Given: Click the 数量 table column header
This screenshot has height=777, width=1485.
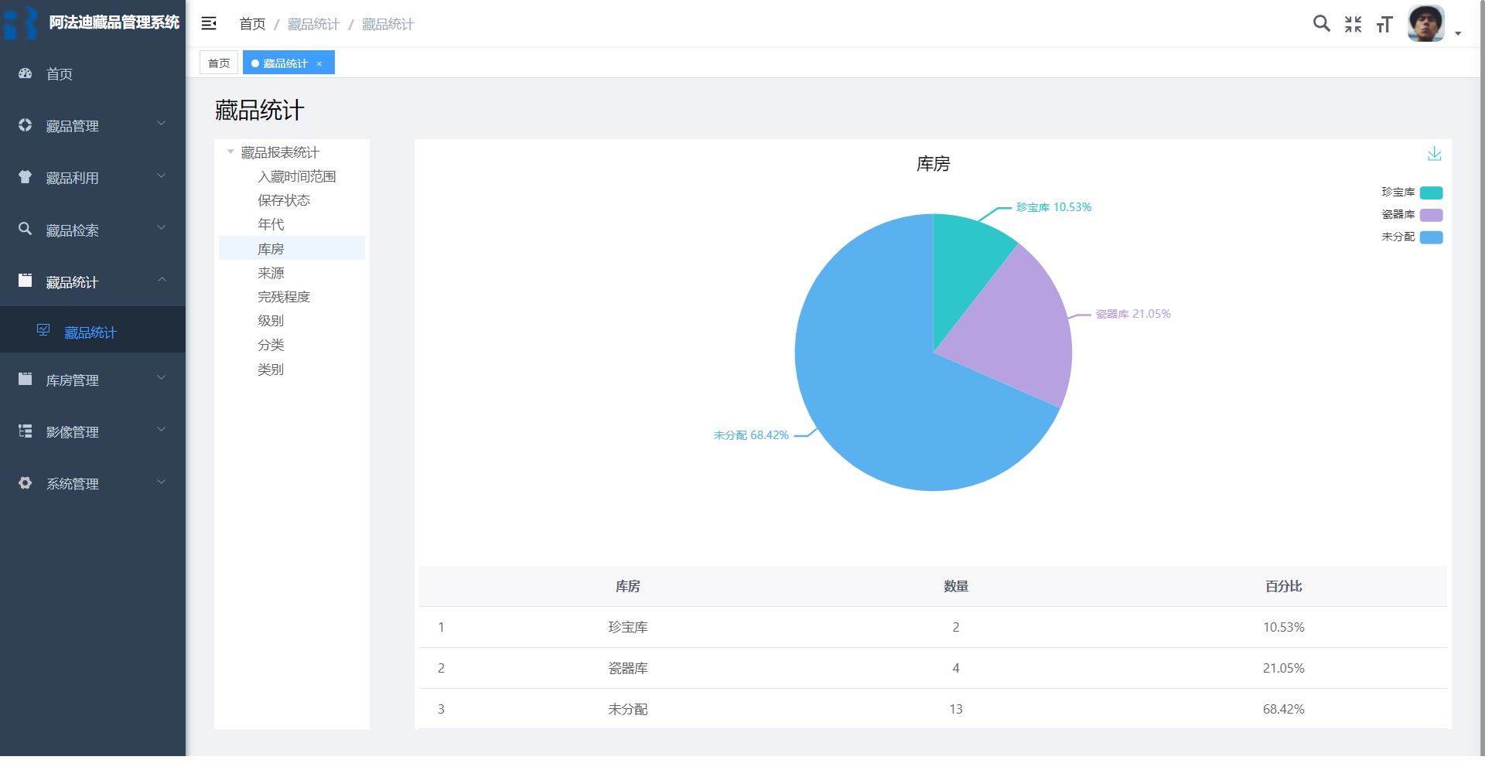Looking at the screenshot, I should pos(955,586).
